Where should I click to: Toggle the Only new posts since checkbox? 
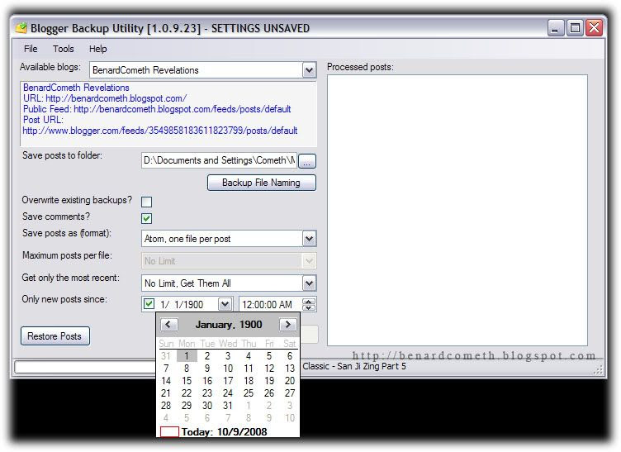click(149, 304)
